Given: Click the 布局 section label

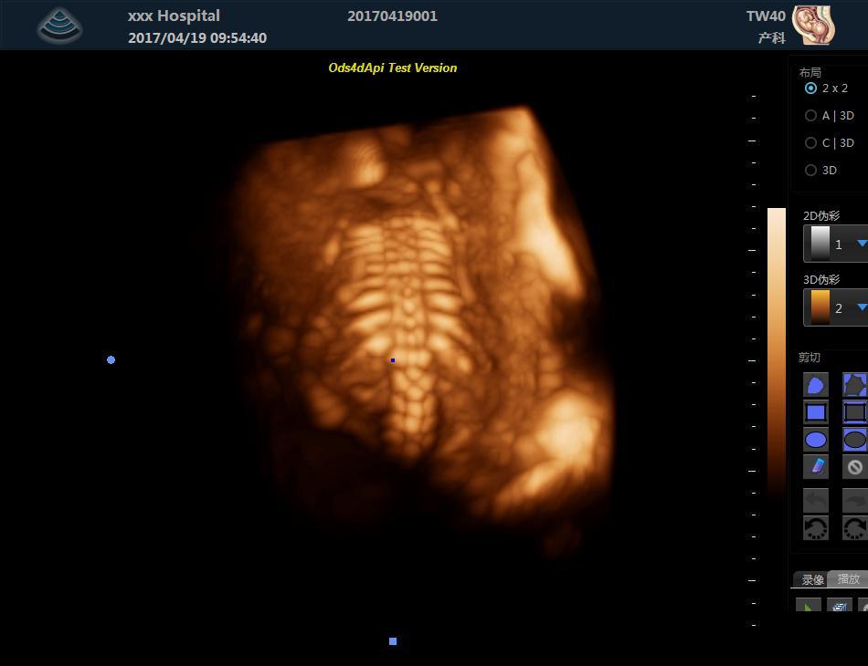Looking at the screenshot, I should pos(810,72).
